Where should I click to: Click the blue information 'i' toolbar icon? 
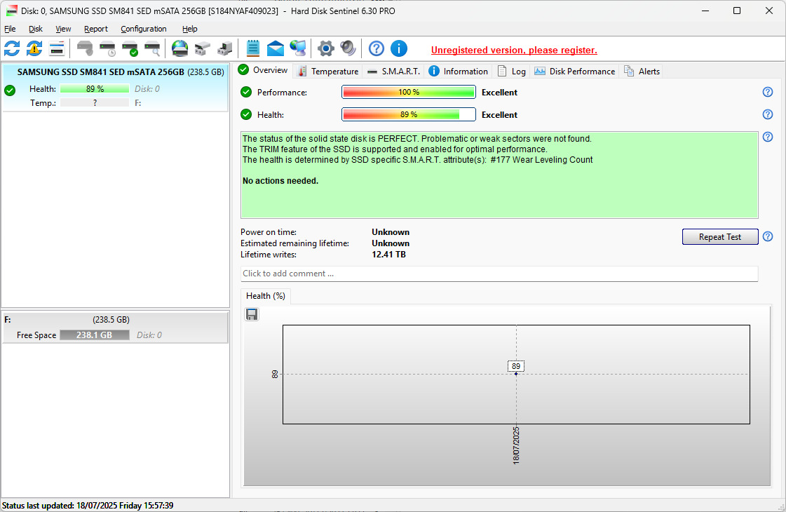[399, 48]
